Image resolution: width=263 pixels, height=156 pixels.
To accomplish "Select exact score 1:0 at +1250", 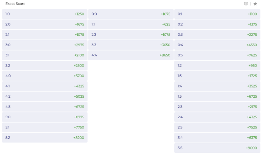I will click(45, 14).
